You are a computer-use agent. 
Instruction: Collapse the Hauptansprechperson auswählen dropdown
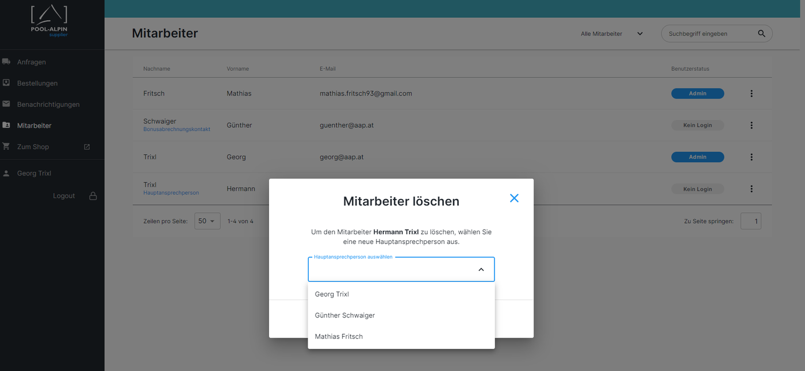pos(481,269)
